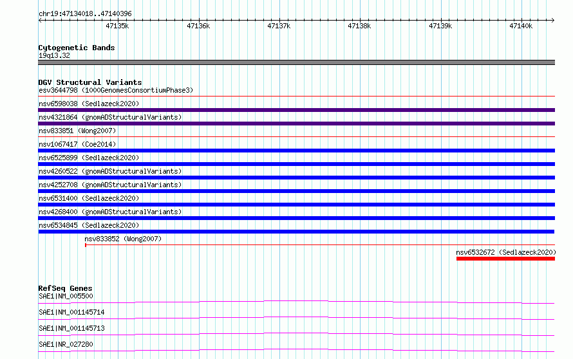
Task: Click the 47140k ruler tick label
Action: coord(521,26)
